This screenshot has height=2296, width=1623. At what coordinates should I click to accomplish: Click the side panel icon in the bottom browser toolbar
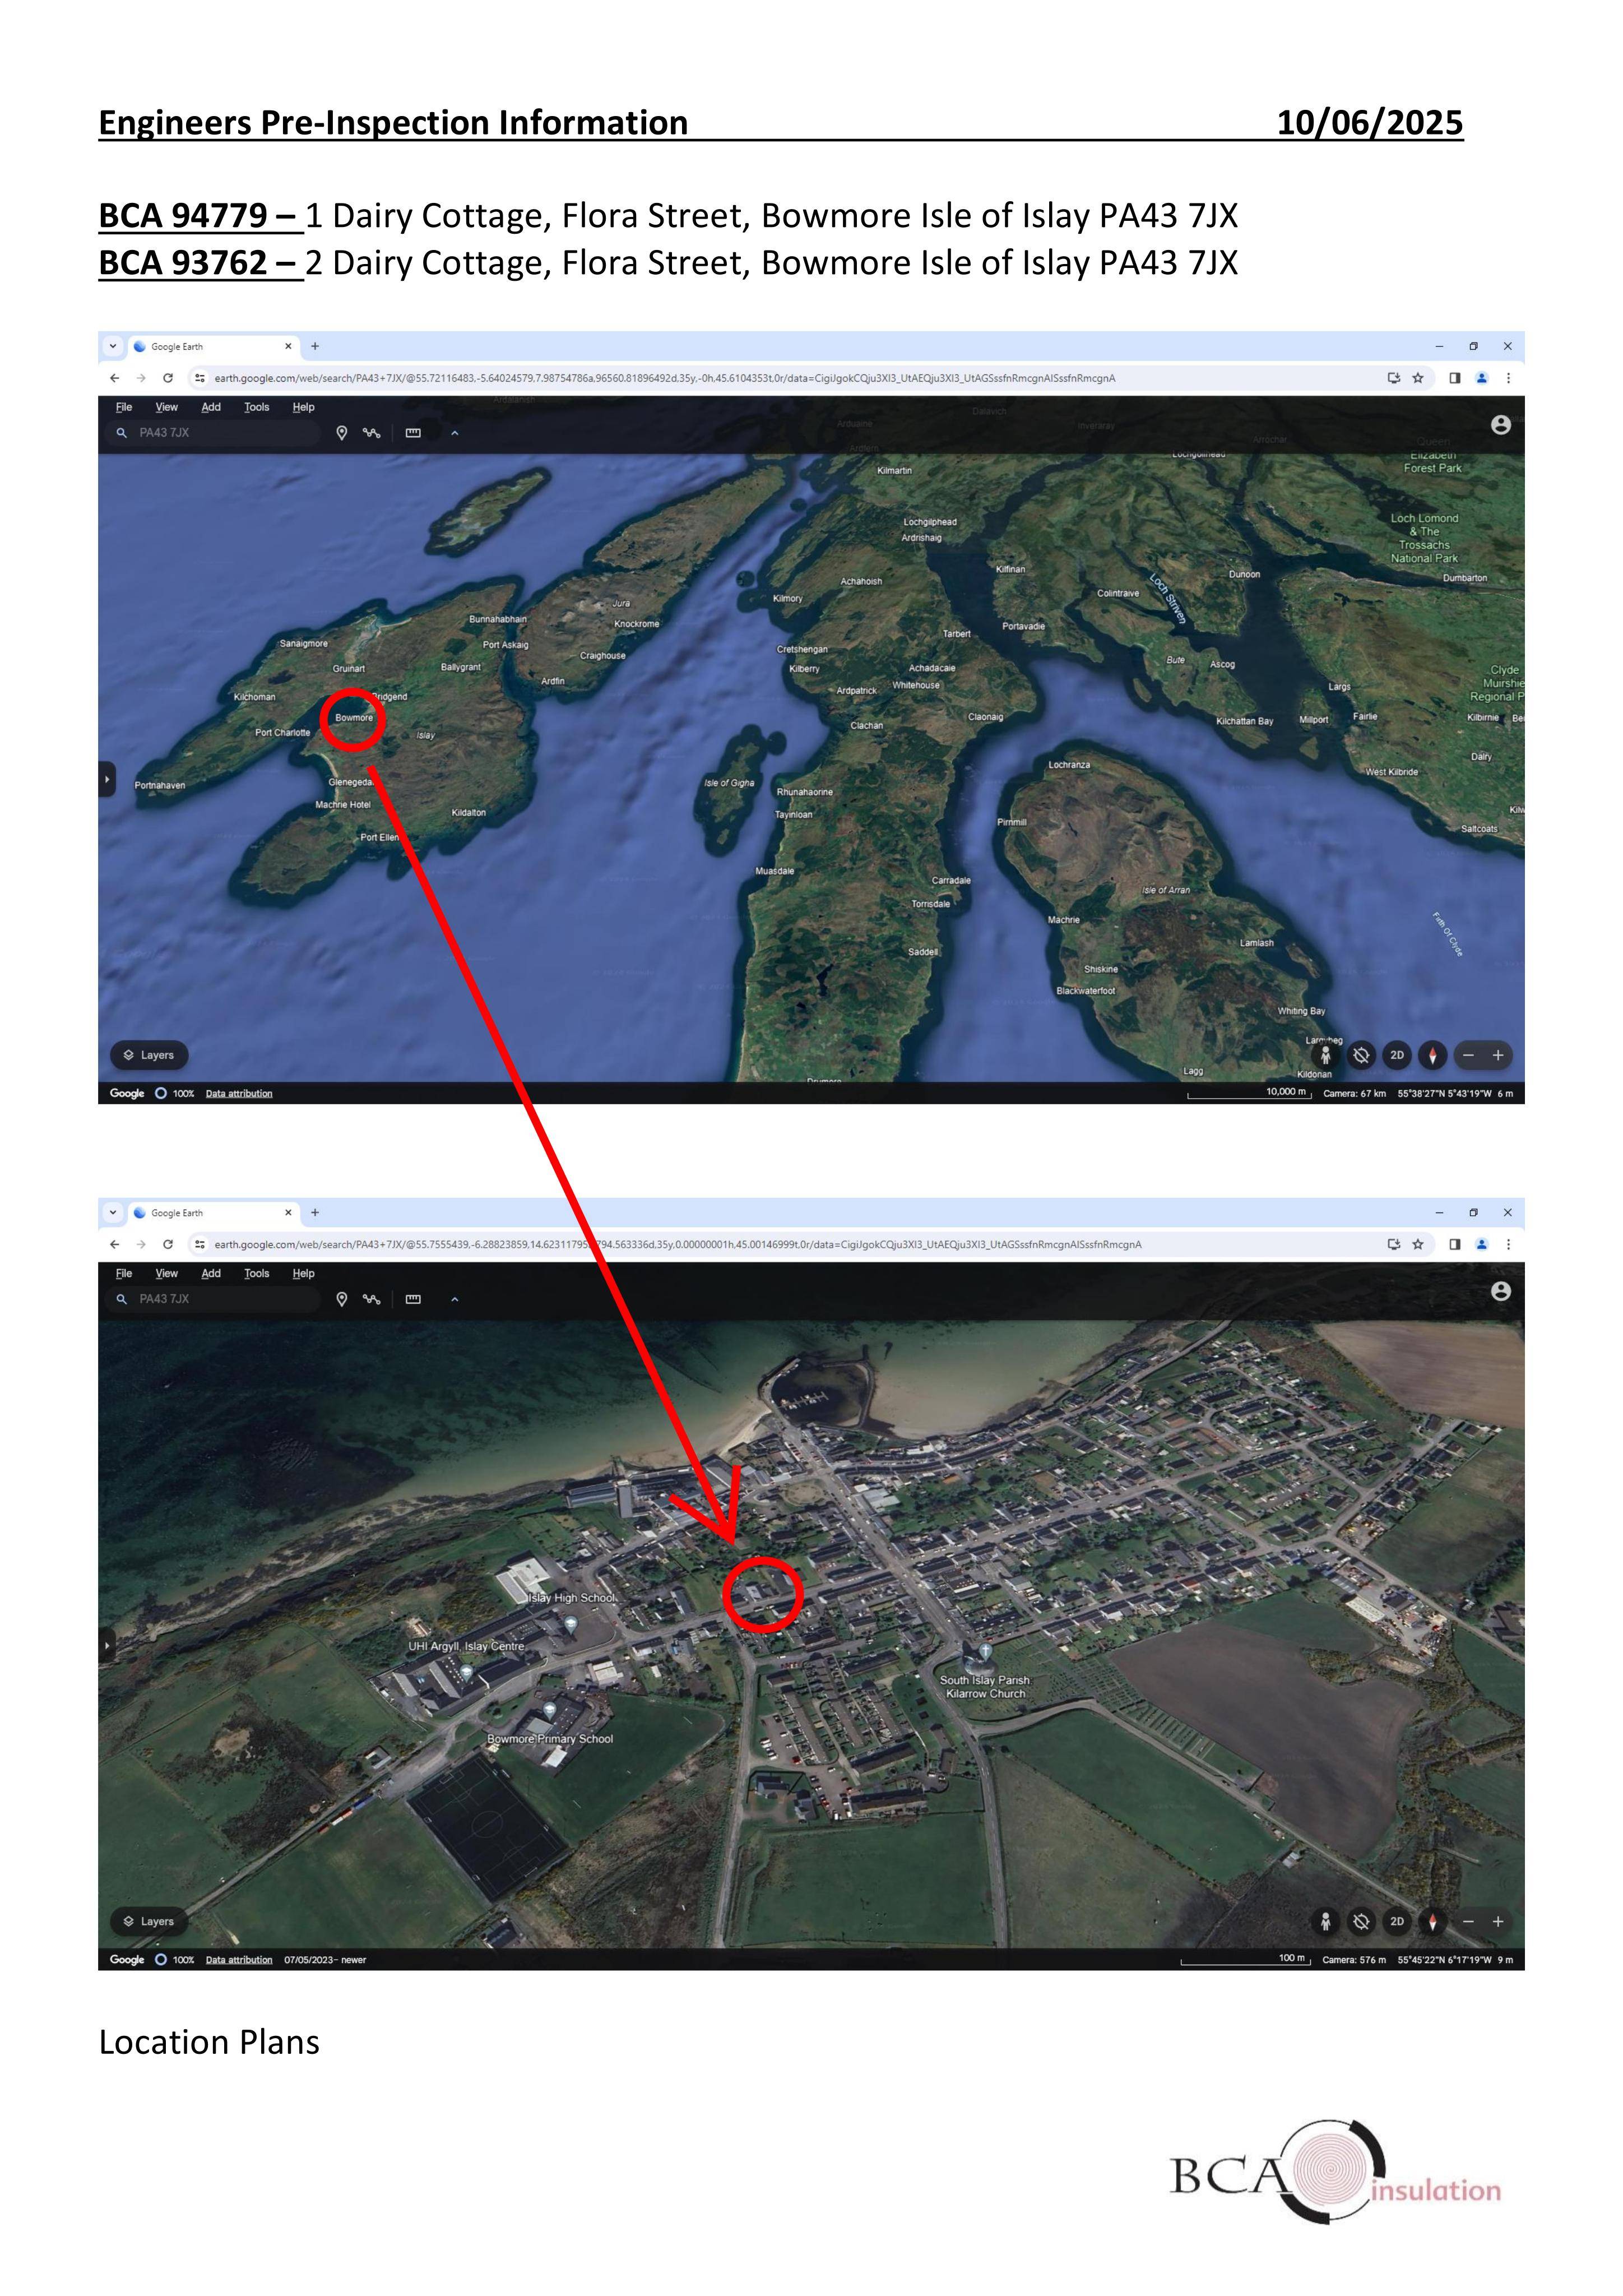click(1455, 1244)
